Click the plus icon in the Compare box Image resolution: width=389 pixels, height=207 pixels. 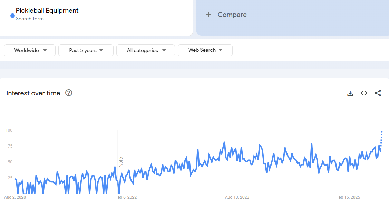point(208,15)
